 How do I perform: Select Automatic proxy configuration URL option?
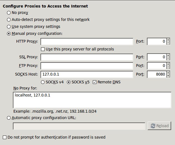(x=9, y=118)
